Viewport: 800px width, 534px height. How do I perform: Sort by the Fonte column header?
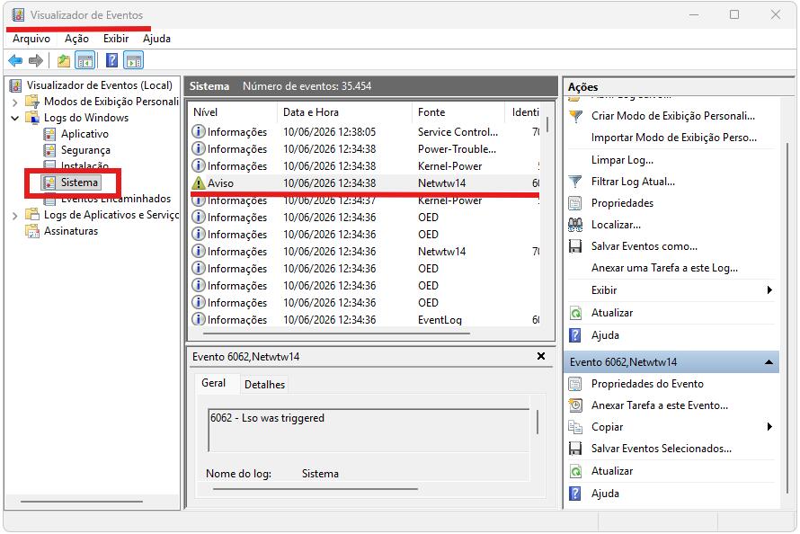[x=458, y=112]
